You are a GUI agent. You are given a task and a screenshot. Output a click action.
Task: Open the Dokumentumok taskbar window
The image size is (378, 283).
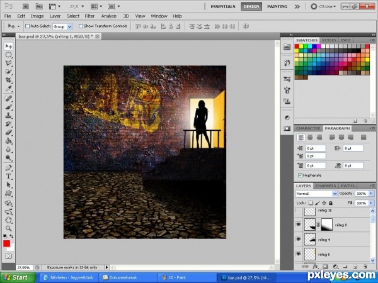[128, 277]
